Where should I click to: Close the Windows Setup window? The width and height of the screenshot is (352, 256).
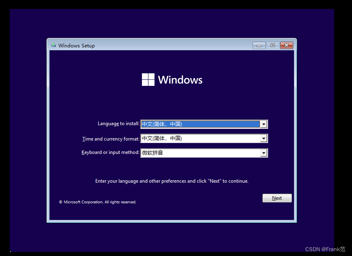coord(286,45)
